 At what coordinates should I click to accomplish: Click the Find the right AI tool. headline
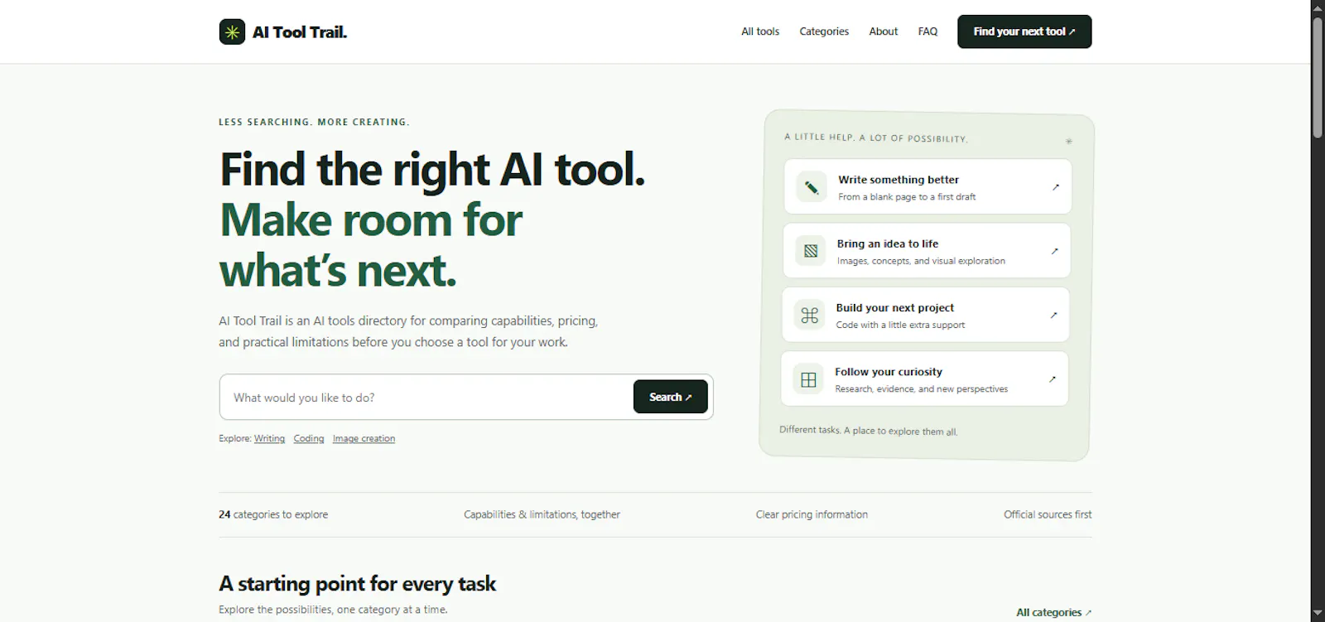click(x=431, y=170)
